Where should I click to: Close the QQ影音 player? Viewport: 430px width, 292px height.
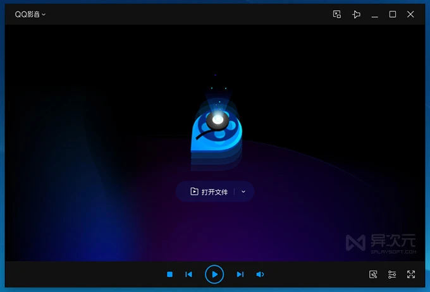[x=410, y=14]
